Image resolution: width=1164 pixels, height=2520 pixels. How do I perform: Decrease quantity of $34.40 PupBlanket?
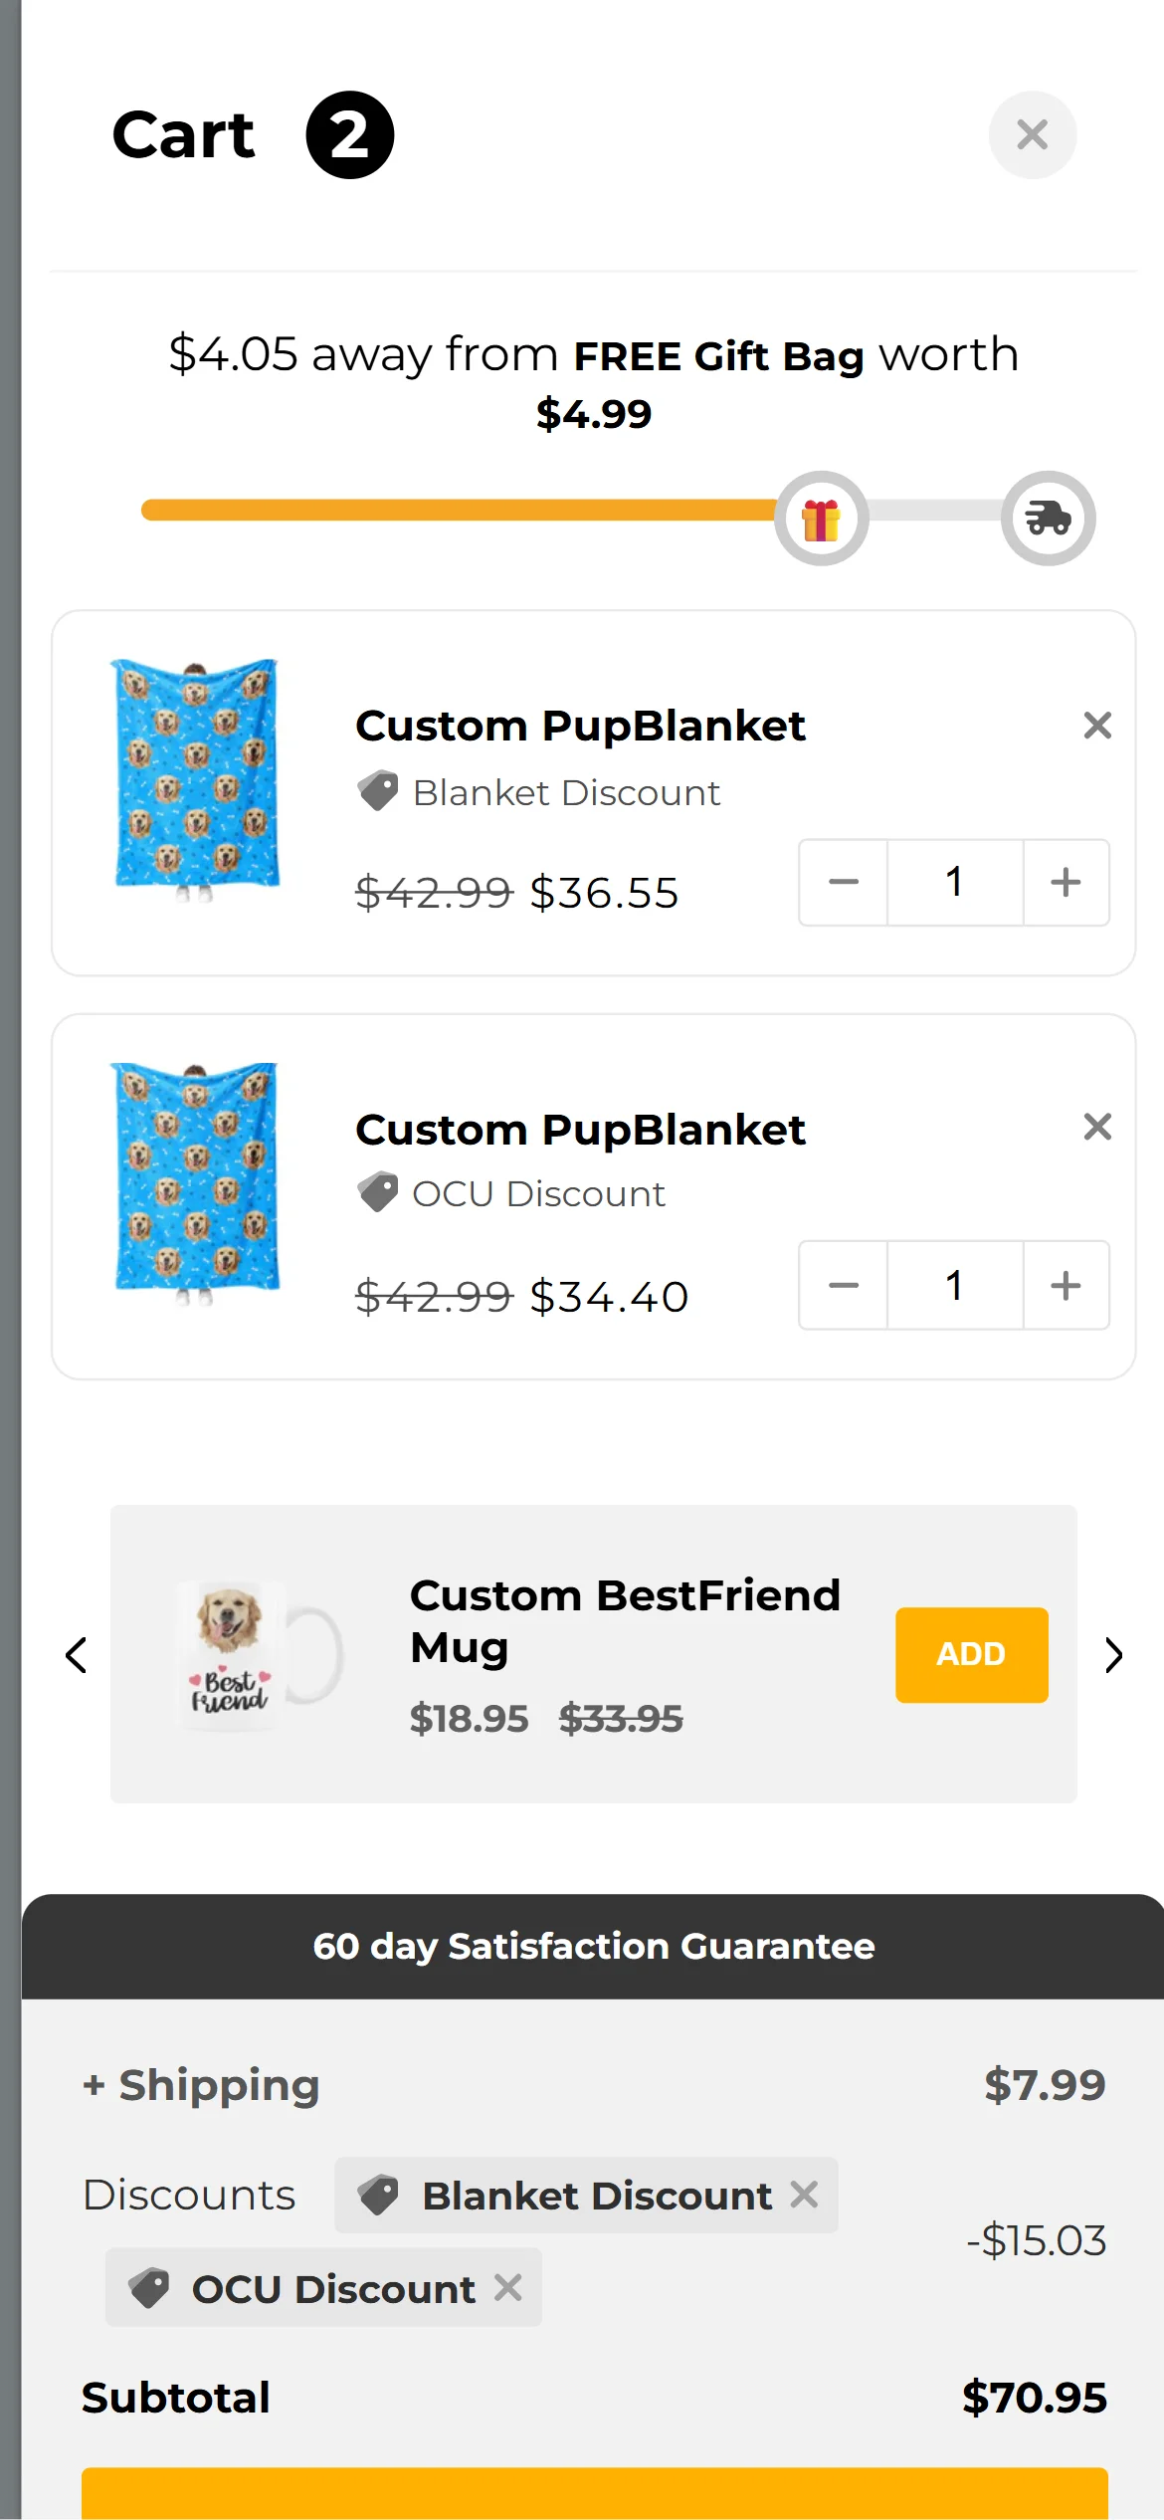(x=844, y=1285)
